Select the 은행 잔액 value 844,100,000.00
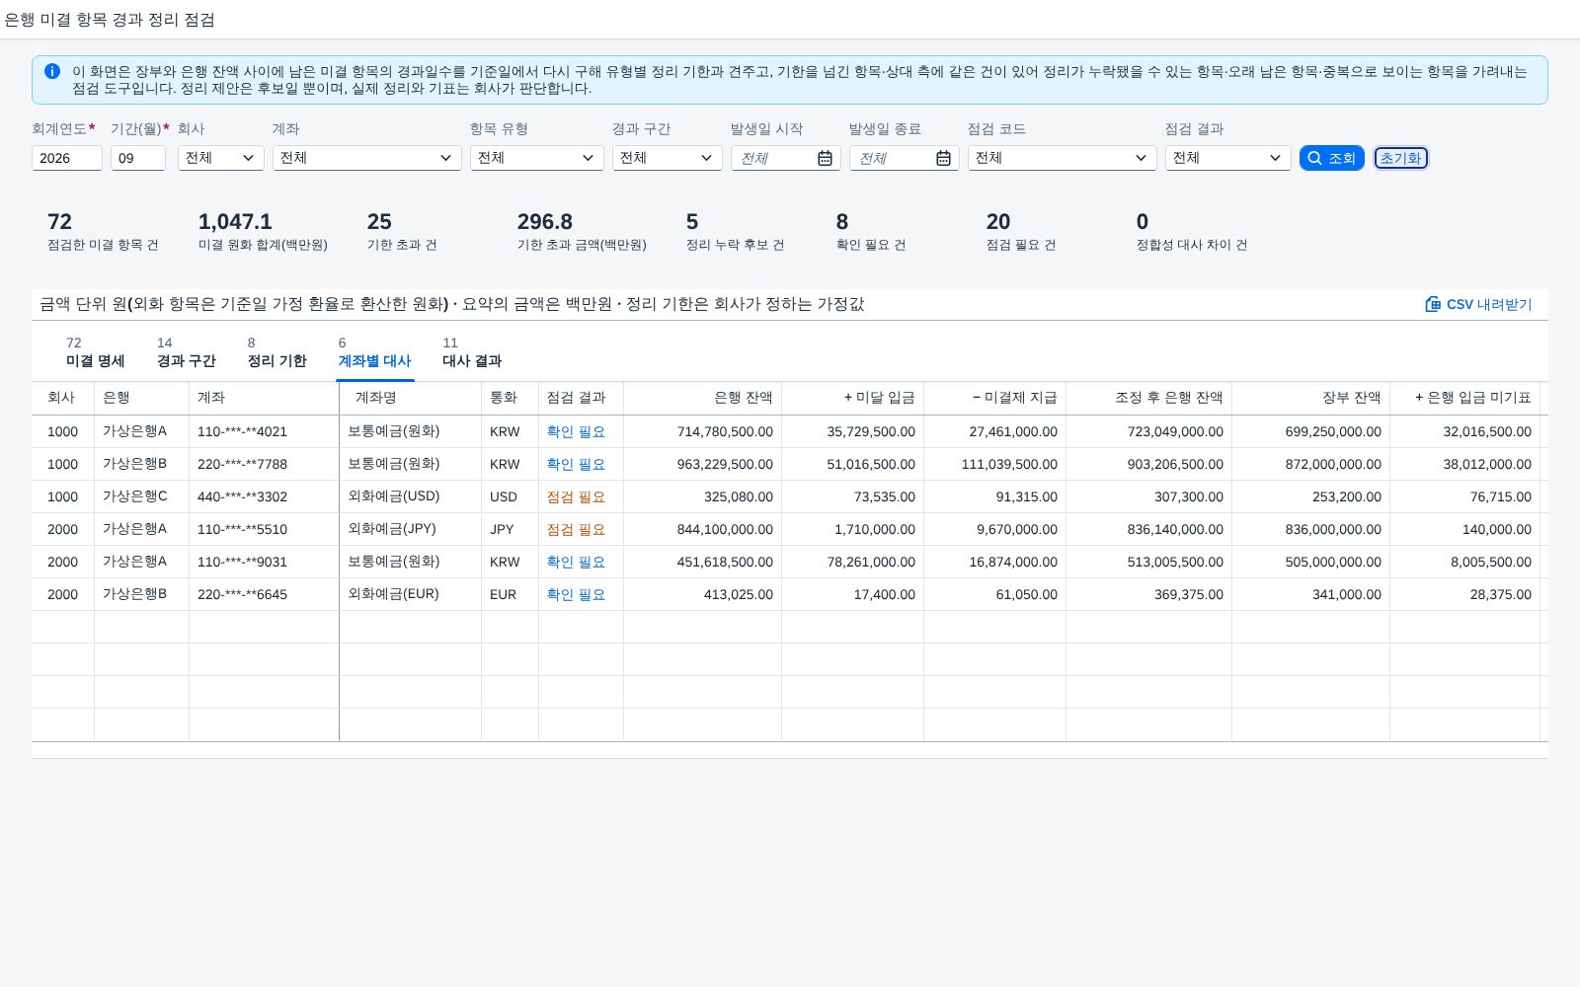Screen dimensions: 1580x987 pyautogui.click(x=725, y=529)
